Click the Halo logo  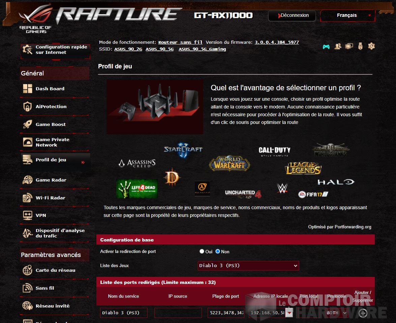pyautogui.click(x=336, y=182)
